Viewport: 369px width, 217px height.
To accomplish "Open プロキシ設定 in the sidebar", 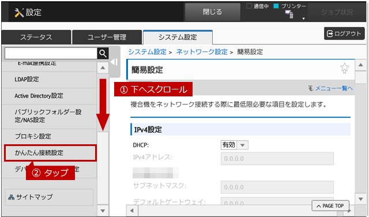I will click(49, 136).
